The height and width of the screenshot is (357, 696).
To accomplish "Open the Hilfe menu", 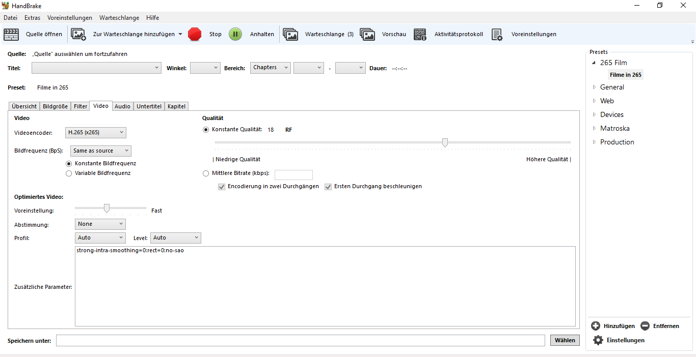I will click(153, 18).
